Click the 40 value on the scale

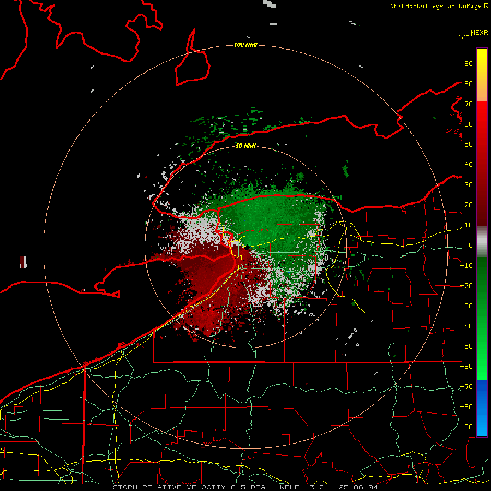[x=469, y=165]
